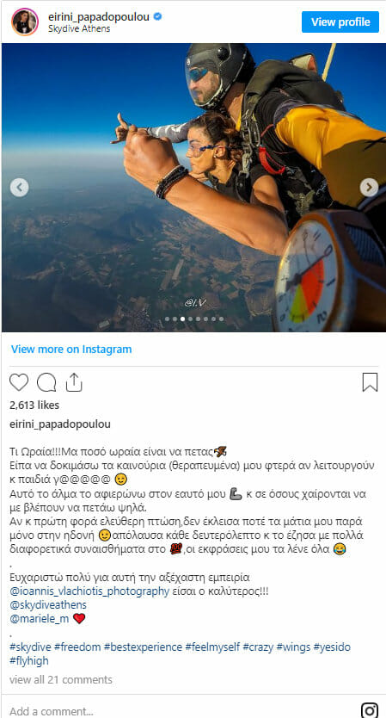Click the verified badge next to the username

click(x=158, y=17)
